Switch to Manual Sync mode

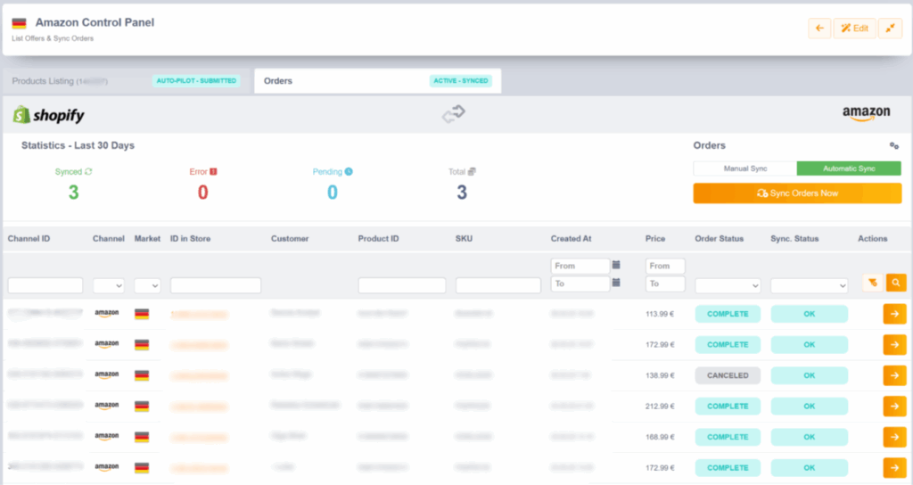[x=744, y=169]
